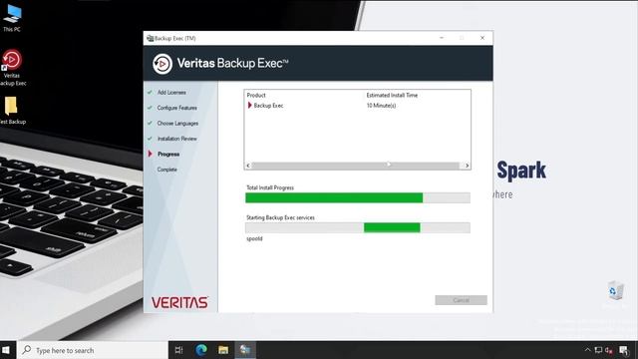Open This PC desktop icon
Screen dimensions: 638x359
pos(12,18)
